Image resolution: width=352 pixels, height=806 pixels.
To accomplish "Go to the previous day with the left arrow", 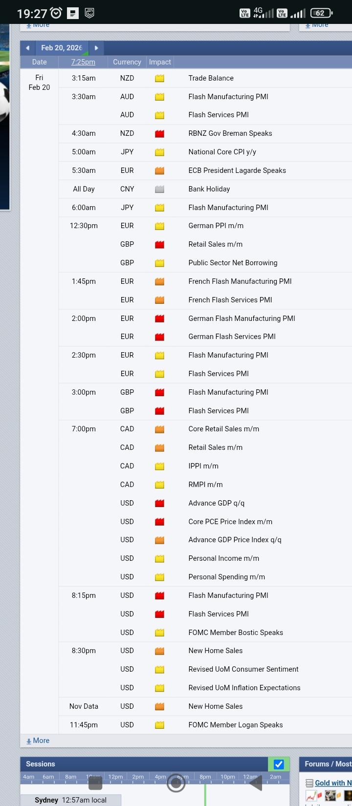I will [x=28, y=48].
